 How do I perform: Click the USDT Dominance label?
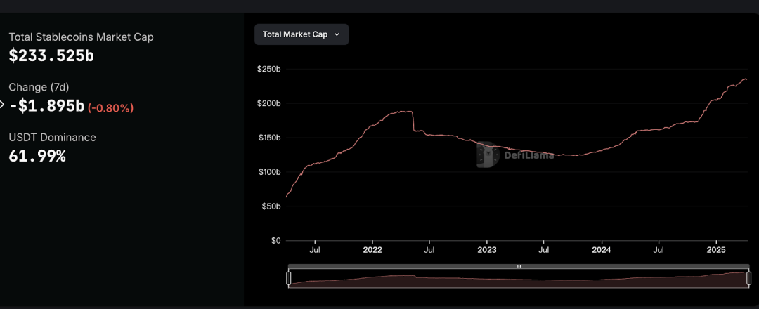click(52, 138)
